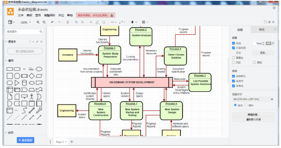This screenshot has height=148, width=281.
Task: Collapse the toolbar with double chevron icon
Action: [273, 22]
